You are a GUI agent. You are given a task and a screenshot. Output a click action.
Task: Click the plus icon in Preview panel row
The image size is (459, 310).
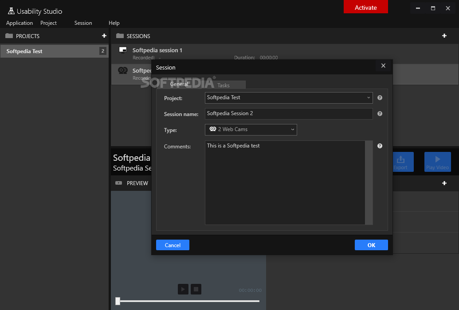(x=444, y=183)
